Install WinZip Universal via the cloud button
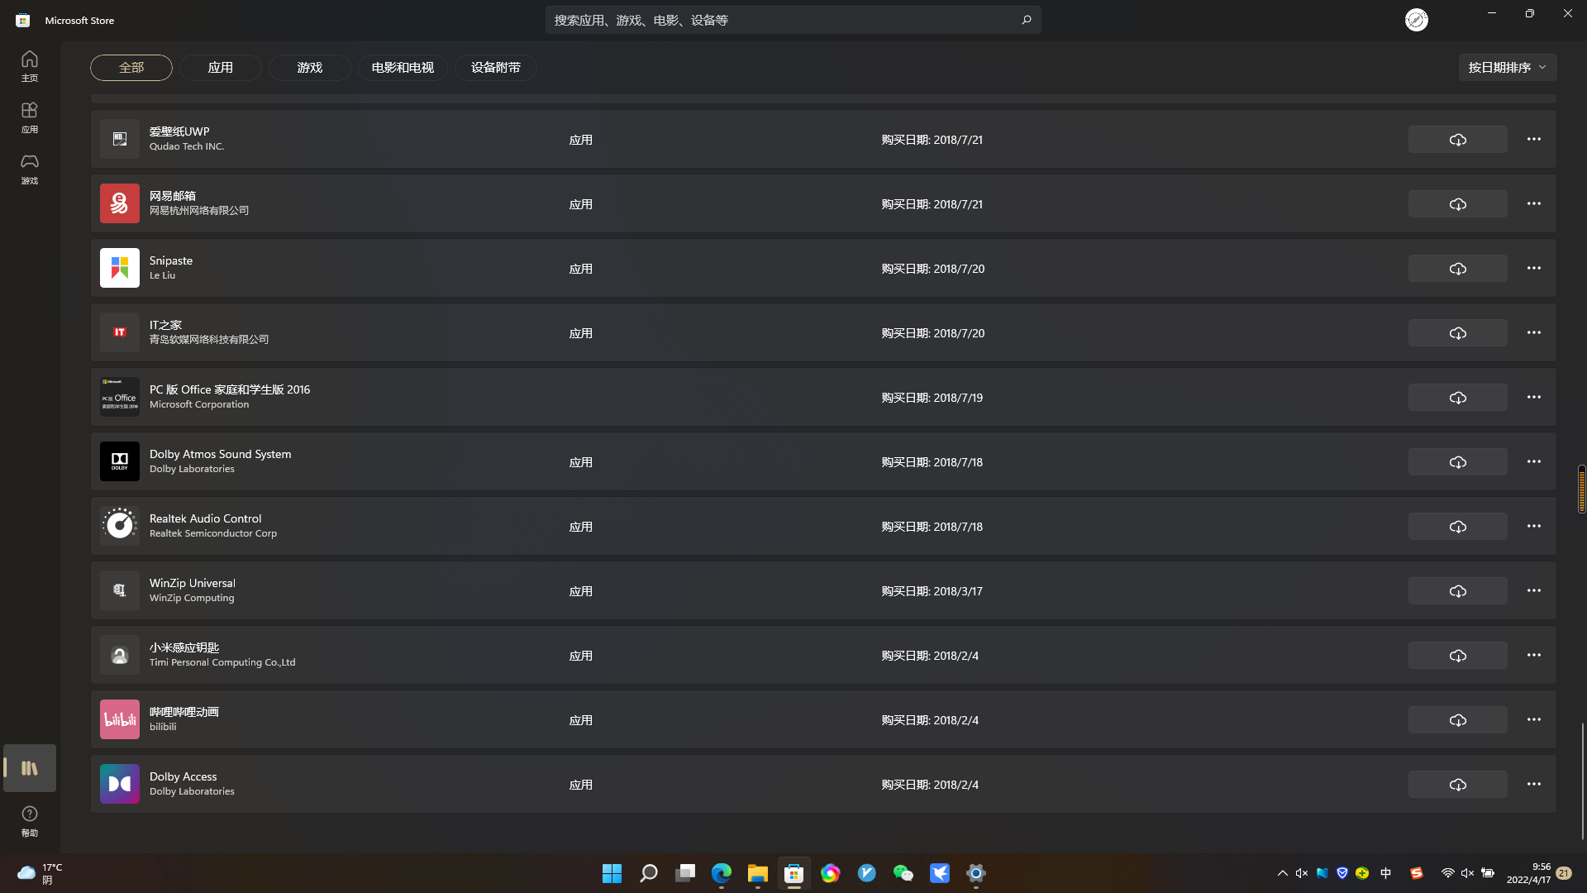The image size is (1587, 893). tap(1457, 591)
